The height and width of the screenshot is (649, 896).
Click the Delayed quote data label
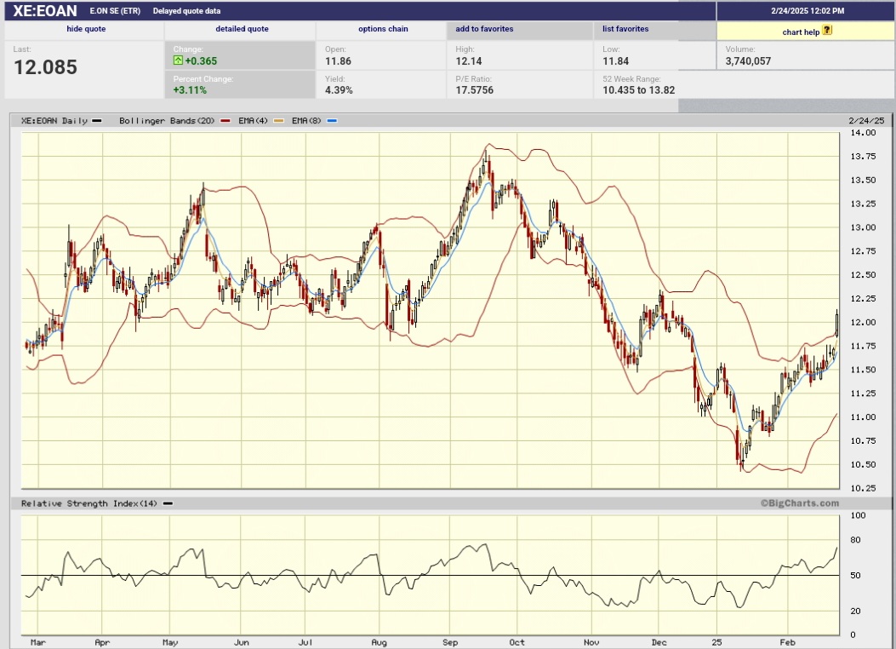187,11
